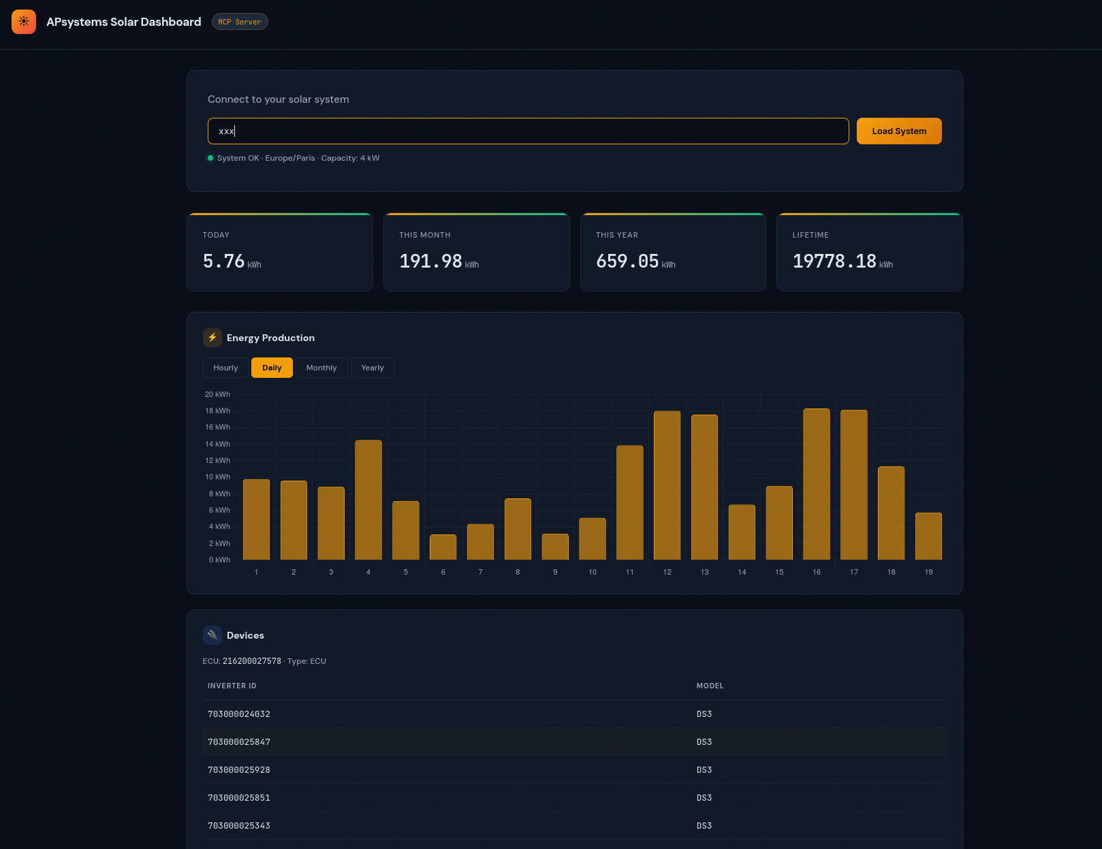Click the plug icon beside Devices
The height and width of the screenshot is (849, 1102).
(x=212, y=635)
